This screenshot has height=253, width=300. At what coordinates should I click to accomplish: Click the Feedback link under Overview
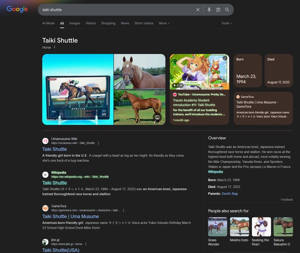click(x=287, y=200)
